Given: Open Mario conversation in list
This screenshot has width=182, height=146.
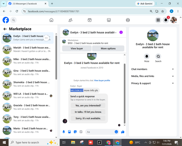Looking at the screenshot, I should point(28,130).
